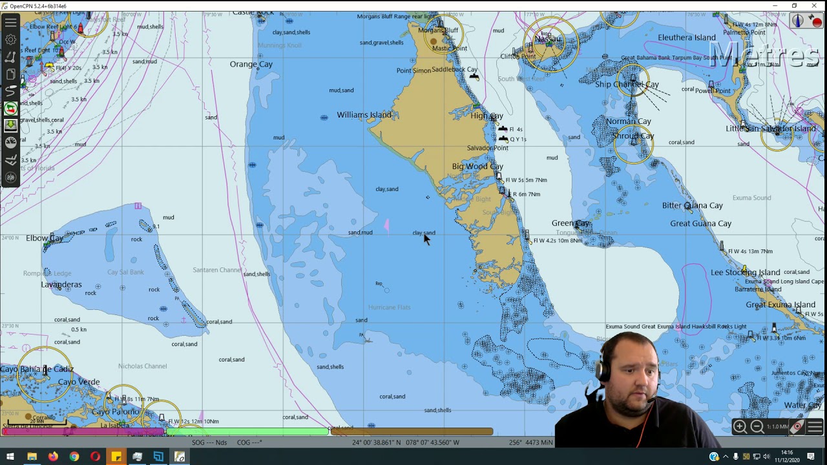Click the Eleuthera Island label
Viewport: 827px width, 465px height.
[687, 37]
